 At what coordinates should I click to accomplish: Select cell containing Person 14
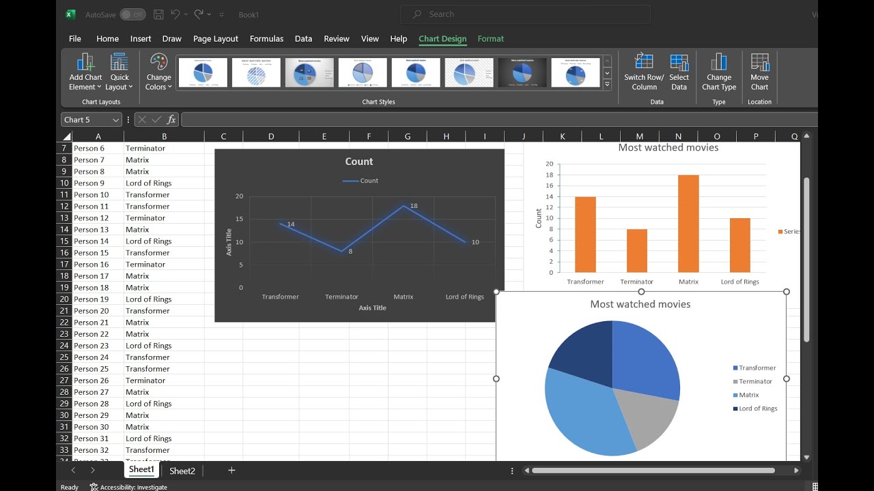tap(98, 241)
